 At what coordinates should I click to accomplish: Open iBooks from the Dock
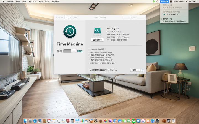[x=148, y=121]
